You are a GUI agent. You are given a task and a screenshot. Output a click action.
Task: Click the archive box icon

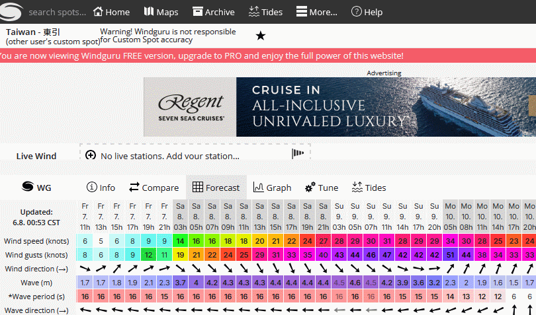point(198,11)
